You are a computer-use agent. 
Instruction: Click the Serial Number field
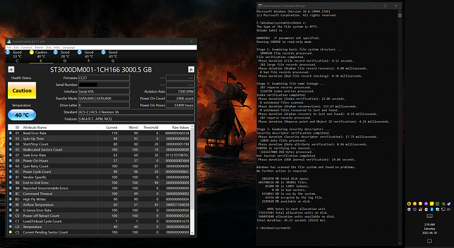[104, 85]
